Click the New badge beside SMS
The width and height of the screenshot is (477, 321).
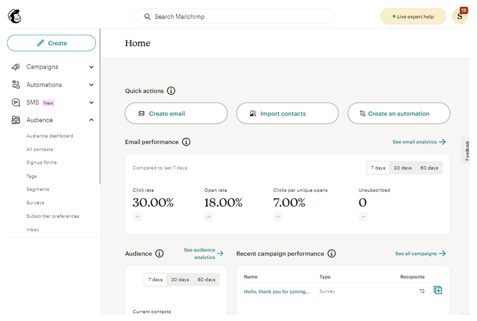[49, 103]
